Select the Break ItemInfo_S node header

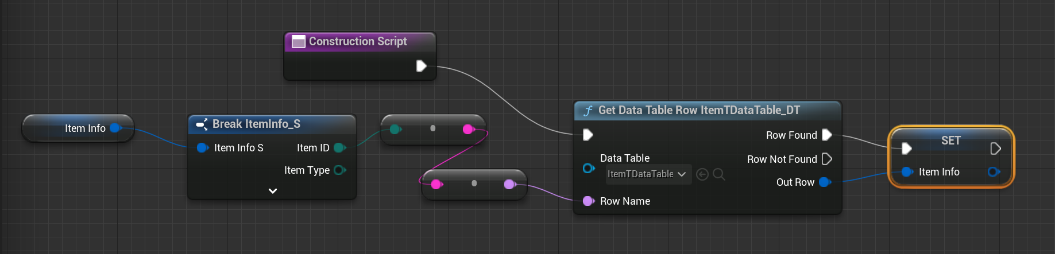(x=272, y=124)
